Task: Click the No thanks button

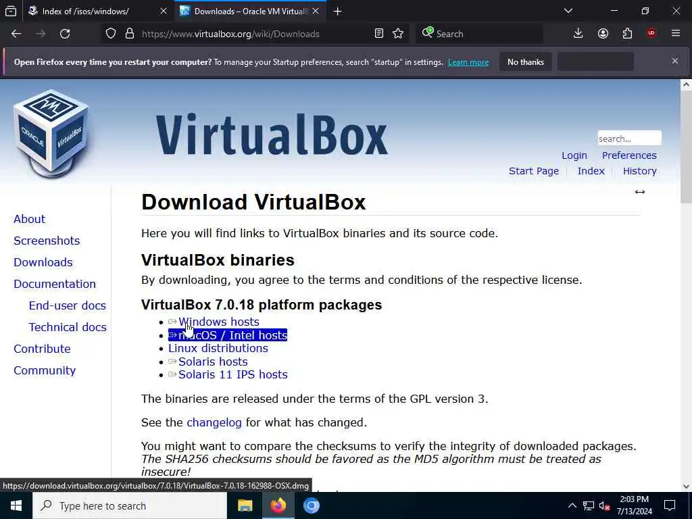Action: 526,61
